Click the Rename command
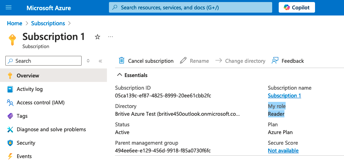Image resolution: width=344 pixels, height=163 pixels. [x=194, y=61]
